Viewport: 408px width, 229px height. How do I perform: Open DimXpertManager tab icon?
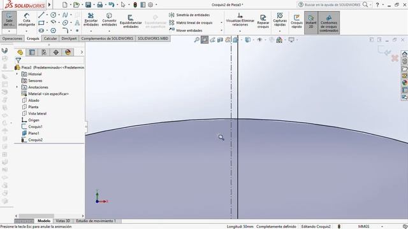pyautogui.click(x=55, y=52)
